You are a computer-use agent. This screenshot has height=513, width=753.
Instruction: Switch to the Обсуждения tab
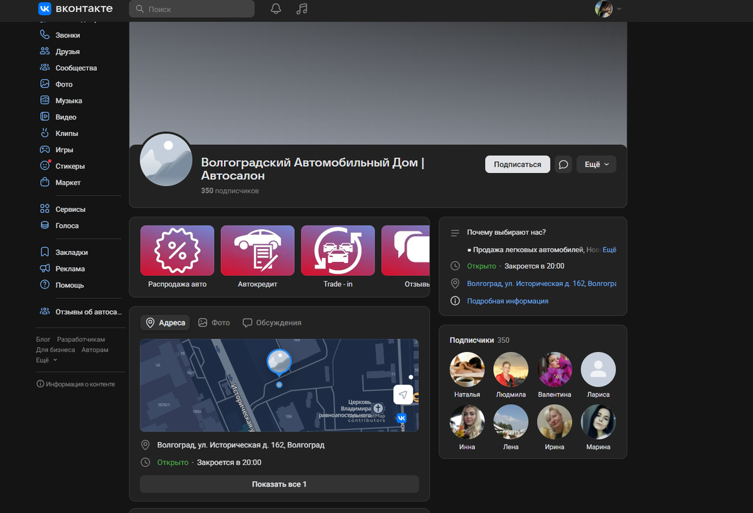[x=272, y=323]
